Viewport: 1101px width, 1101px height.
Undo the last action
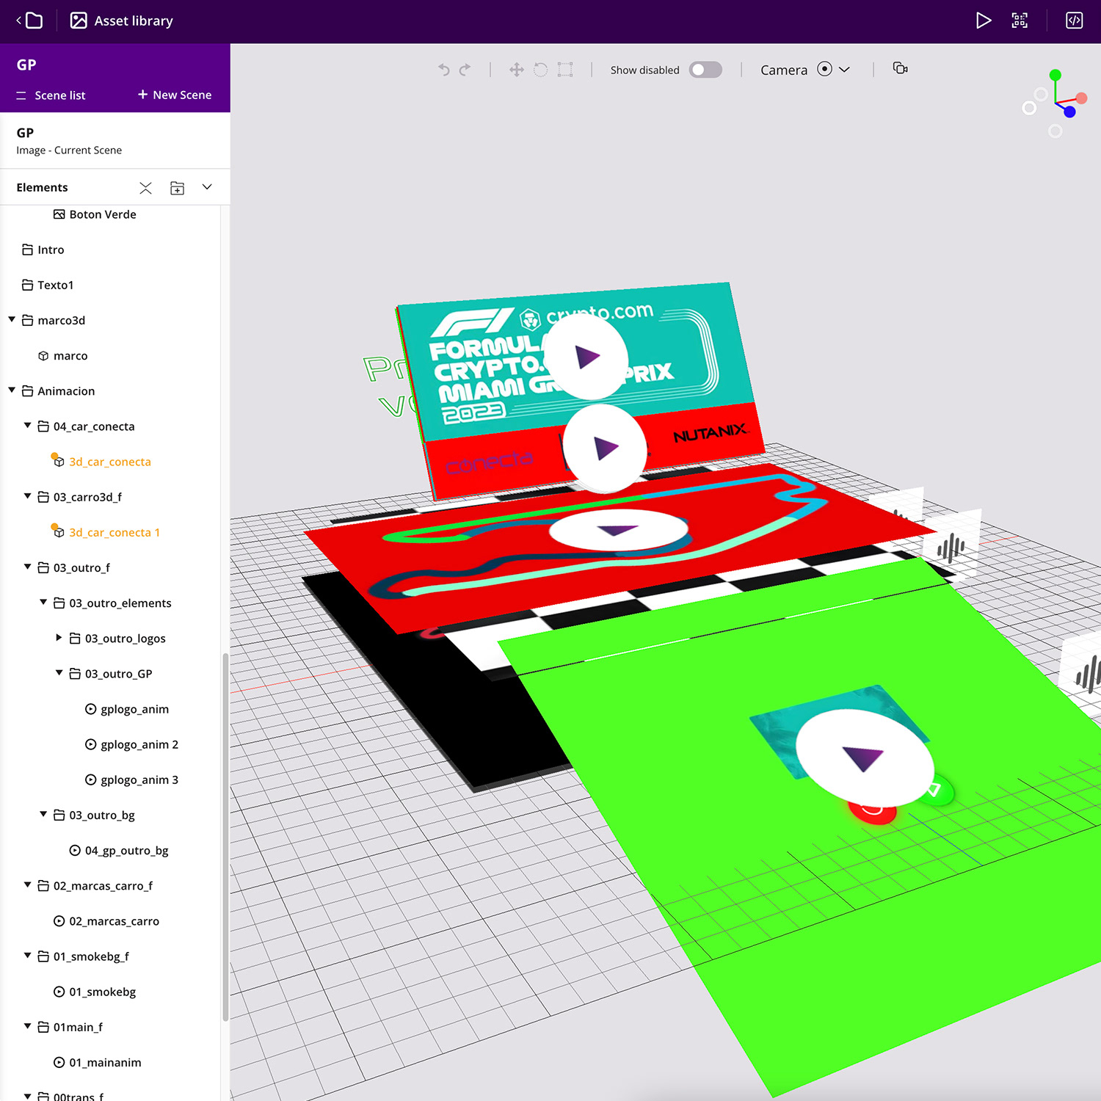point(443,70)
